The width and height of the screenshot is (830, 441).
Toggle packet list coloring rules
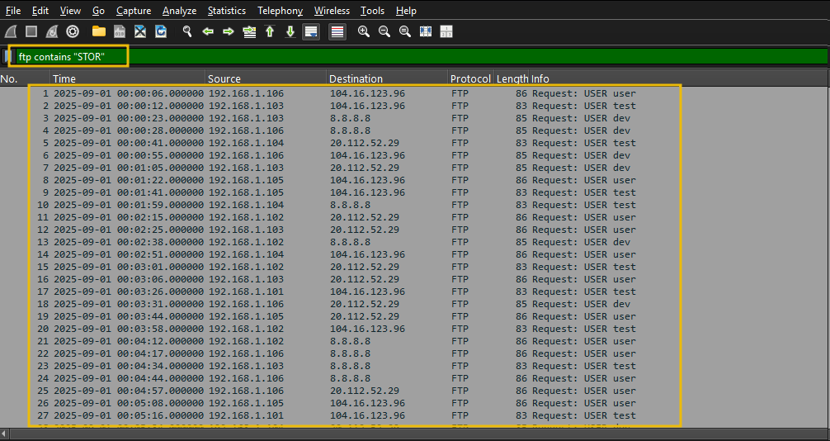pos(337,32)
